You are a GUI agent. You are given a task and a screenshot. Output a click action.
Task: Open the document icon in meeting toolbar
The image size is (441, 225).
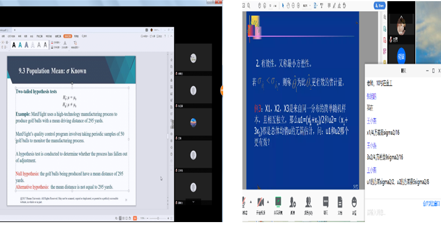pyautogui.click(x=340, y=202)
